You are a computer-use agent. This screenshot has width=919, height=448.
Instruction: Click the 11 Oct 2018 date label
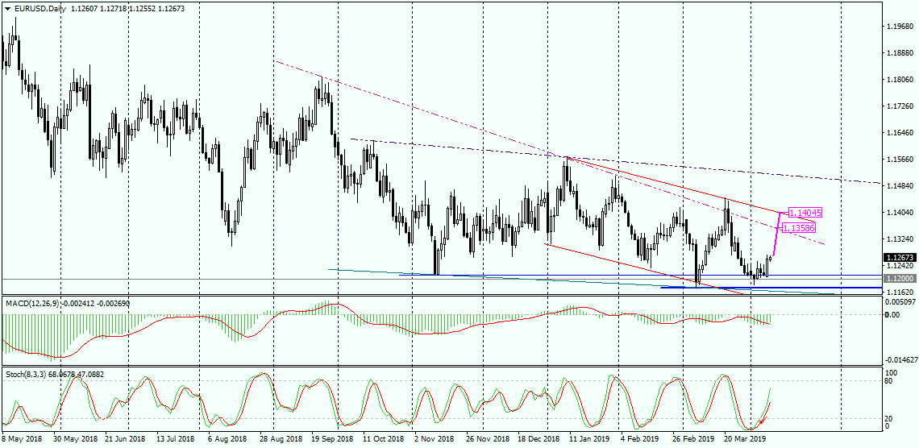(384, 438)
